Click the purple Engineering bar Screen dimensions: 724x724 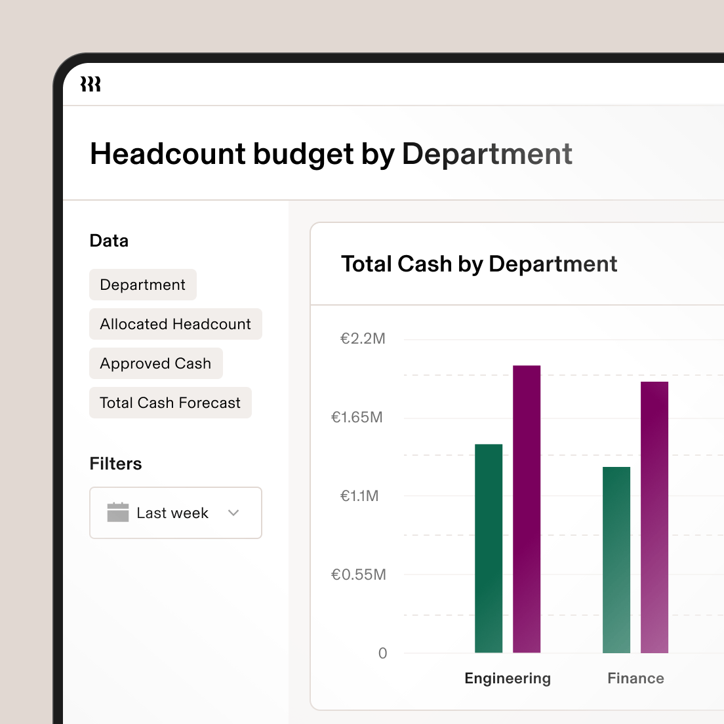click(x=527, y=508)
